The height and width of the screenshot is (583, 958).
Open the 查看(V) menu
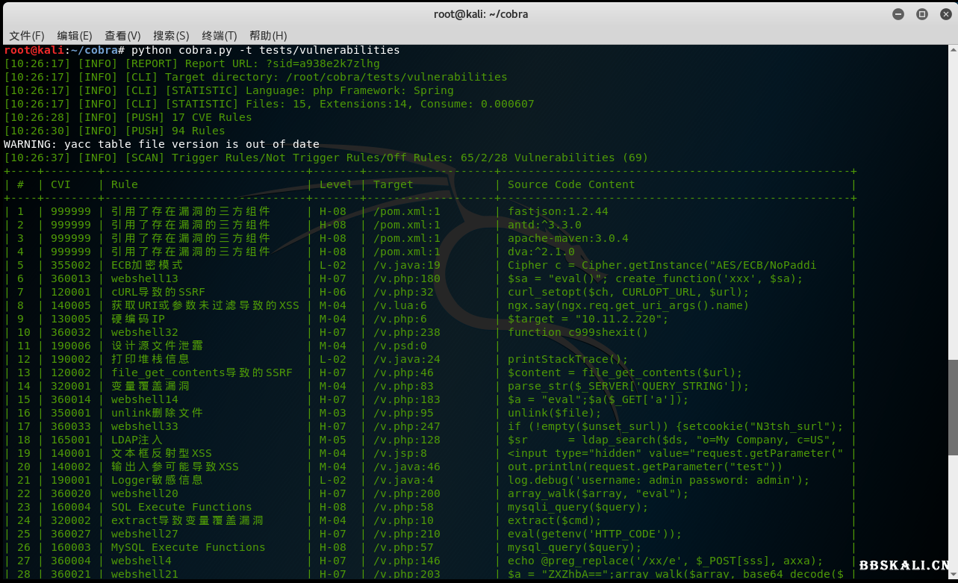[x=122, y=36]
